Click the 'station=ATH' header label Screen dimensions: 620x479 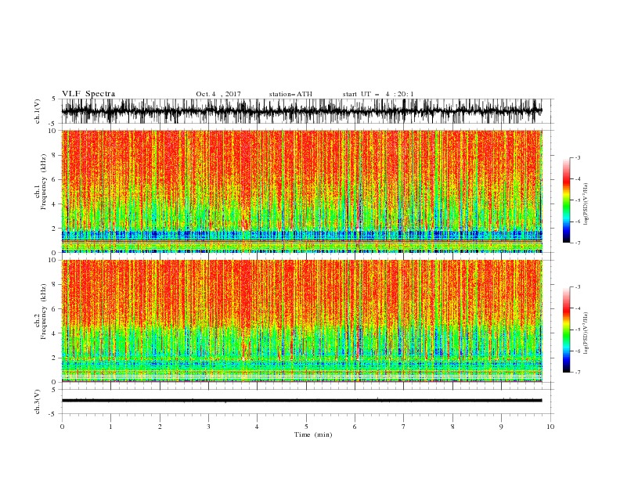coord(290,94)
